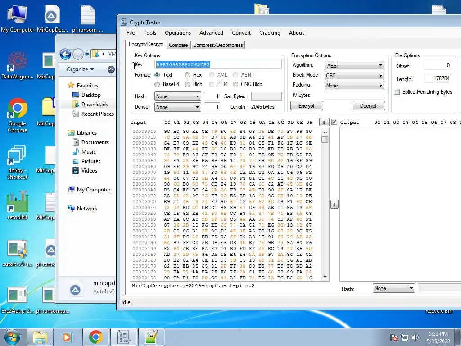The height and width of the screenshot is (346, 461).
Task: Open Windows Explorer from taskbar
Action: tap(40, 337)
